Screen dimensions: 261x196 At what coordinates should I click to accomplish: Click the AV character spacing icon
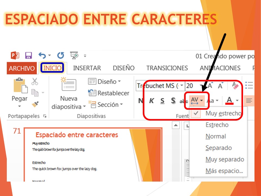[194, 100]
